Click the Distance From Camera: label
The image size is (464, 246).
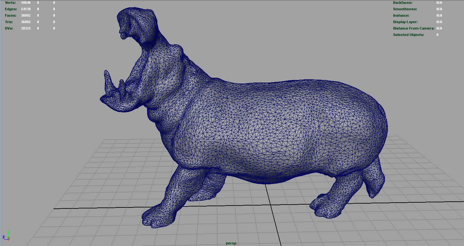[x=414, y=28]
